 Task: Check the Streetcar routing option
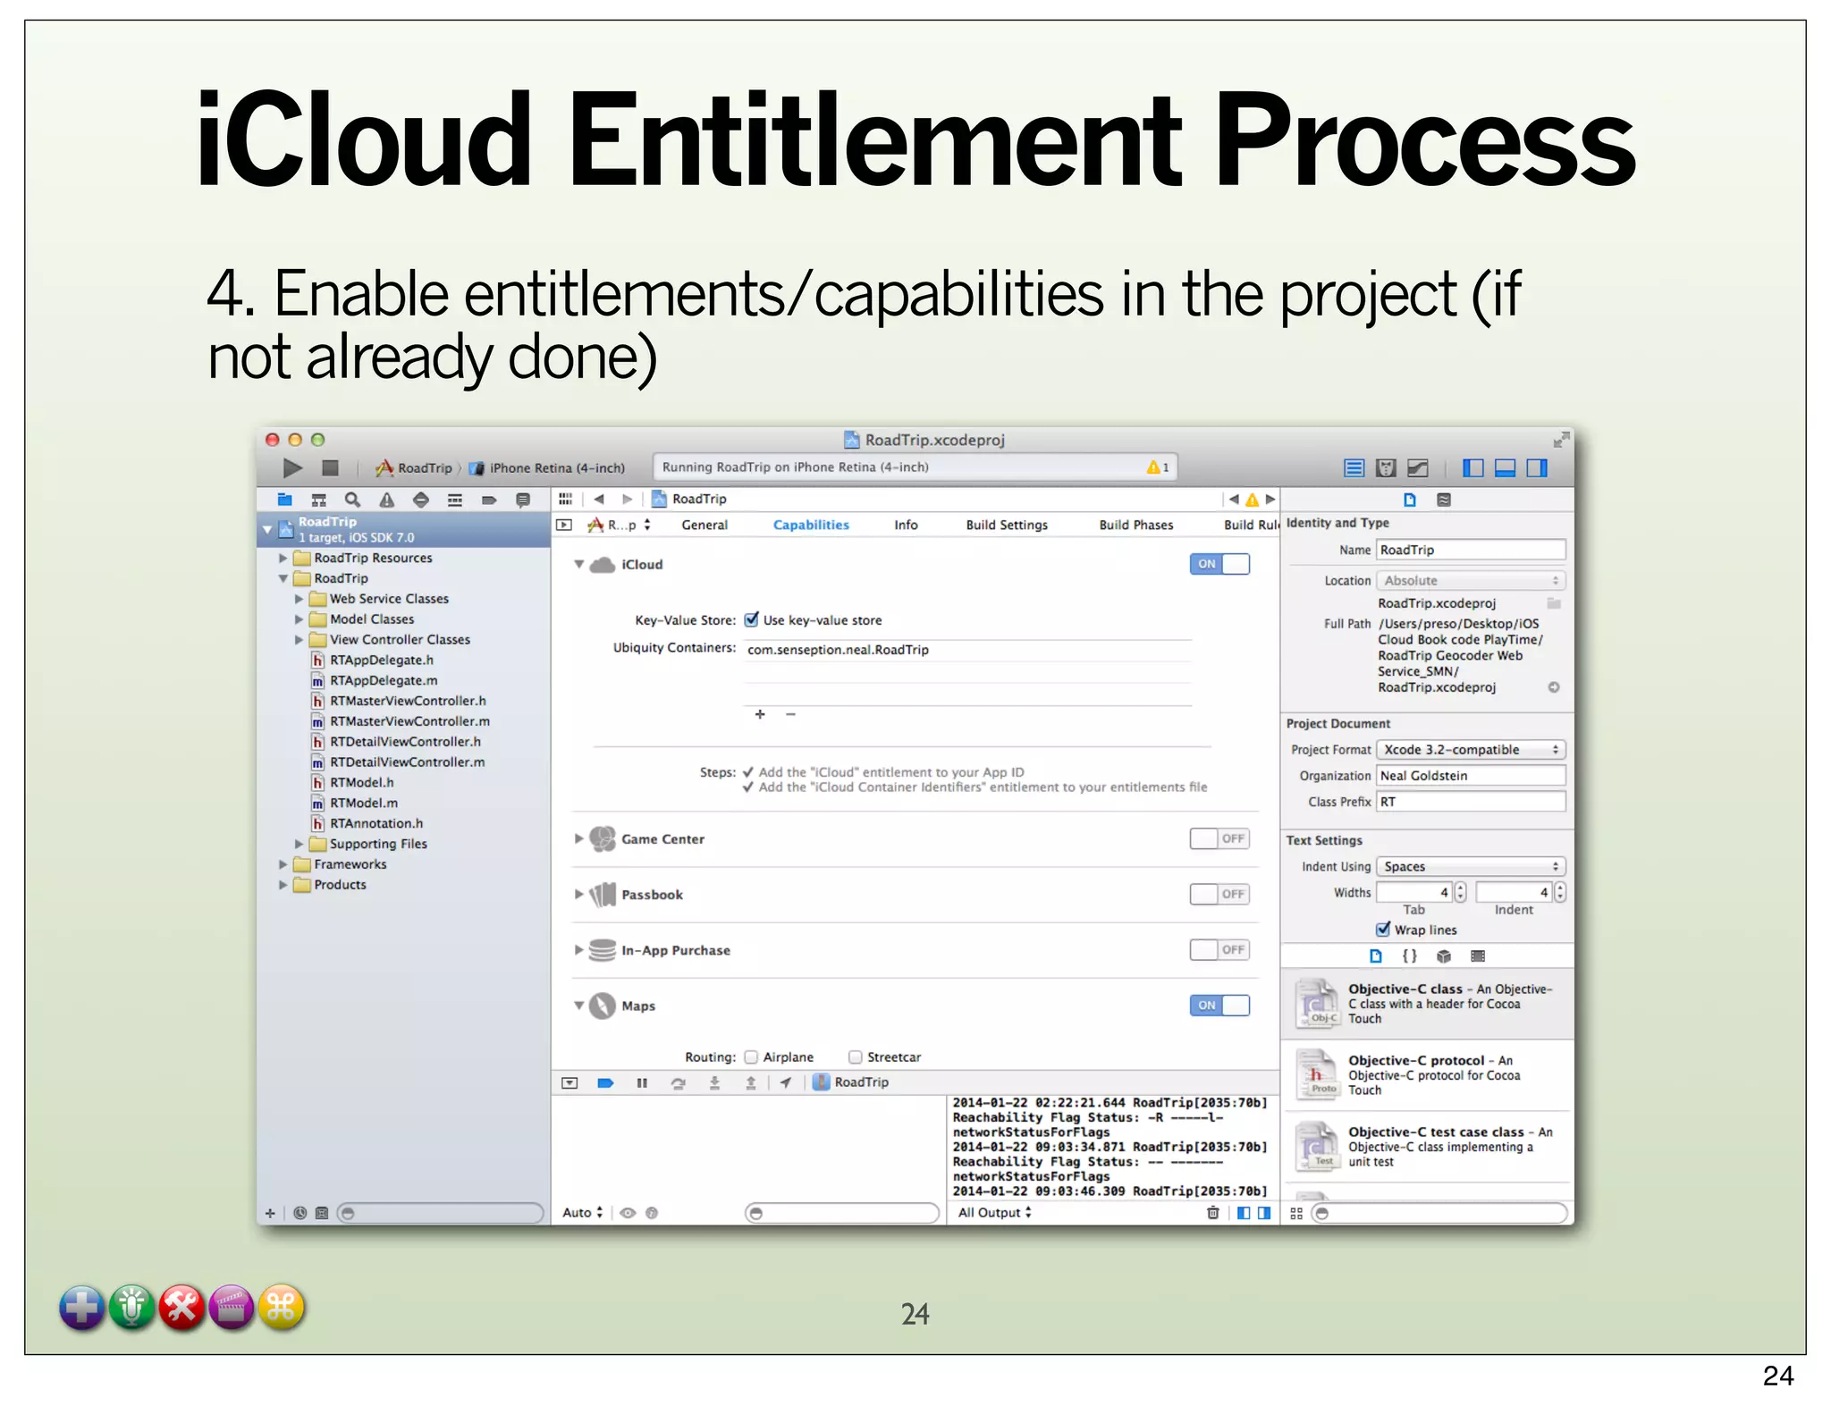(856, 1057)
